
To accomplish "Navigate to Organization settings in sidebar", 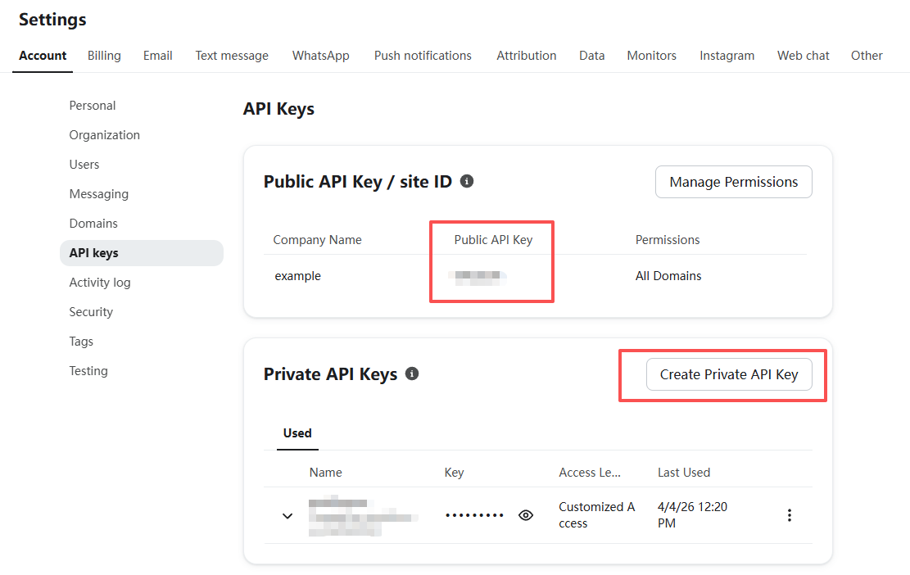I will (x=104, y=135).
